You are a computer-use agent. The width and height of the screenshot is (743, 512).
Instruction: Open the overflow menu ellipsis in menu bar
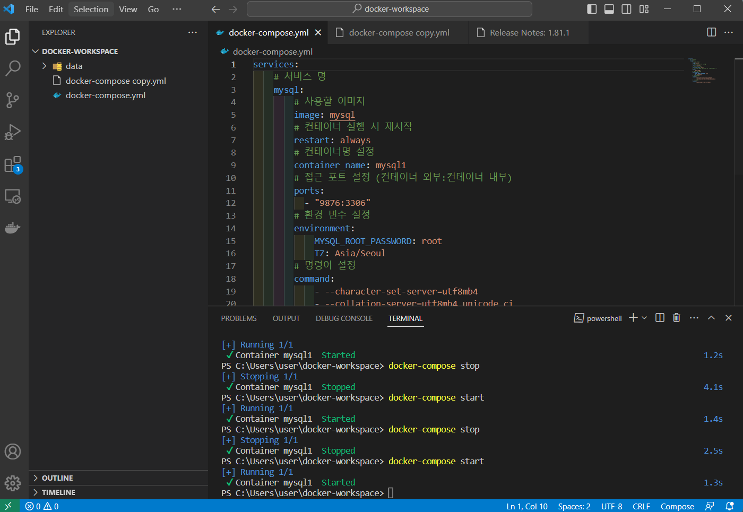[177, 9]
